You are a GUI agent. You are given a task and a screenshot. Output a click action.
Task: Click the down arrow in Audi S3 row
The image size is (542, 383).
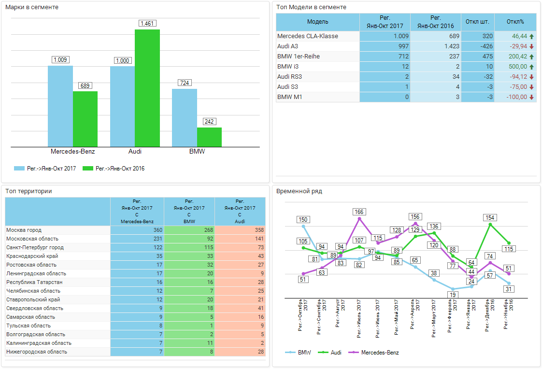pyautogui.click(x=531, y=87)
